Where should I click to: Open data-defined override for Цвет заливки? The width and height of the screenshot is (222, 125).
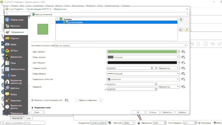183,52
